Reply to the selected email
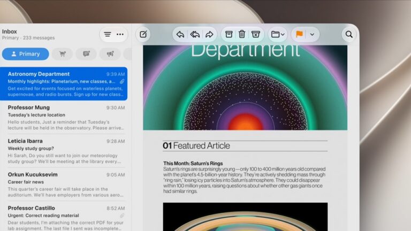 click(180, 34)
